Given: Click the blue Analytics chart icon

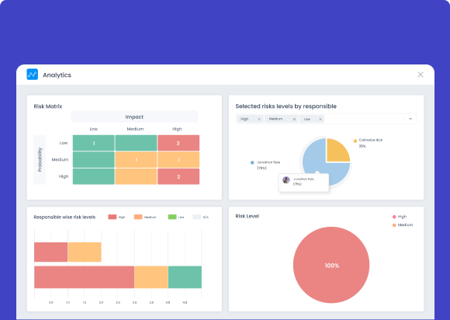Looking at the screenshot, I should coord(32,75).
